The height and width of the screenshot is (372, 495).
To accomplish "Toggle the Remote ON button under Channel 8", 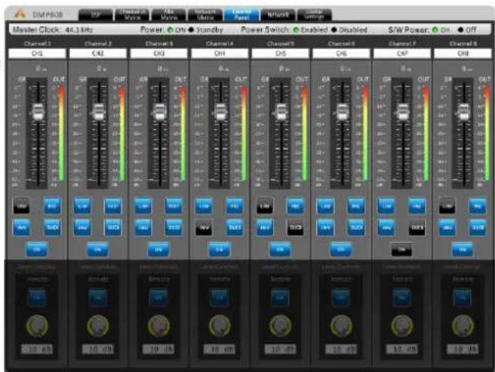I will (x=463, y=297).
